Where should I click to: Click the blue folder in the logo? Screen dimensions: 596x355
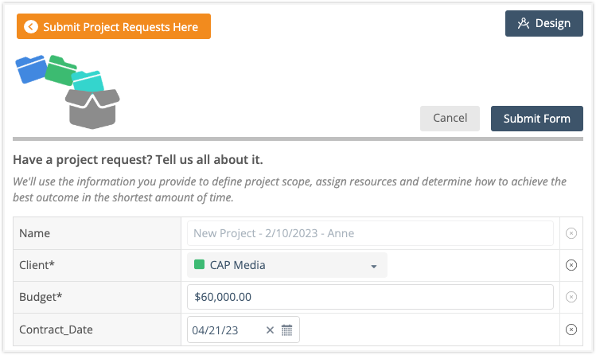pyautogui.click(x=32, y=69)
